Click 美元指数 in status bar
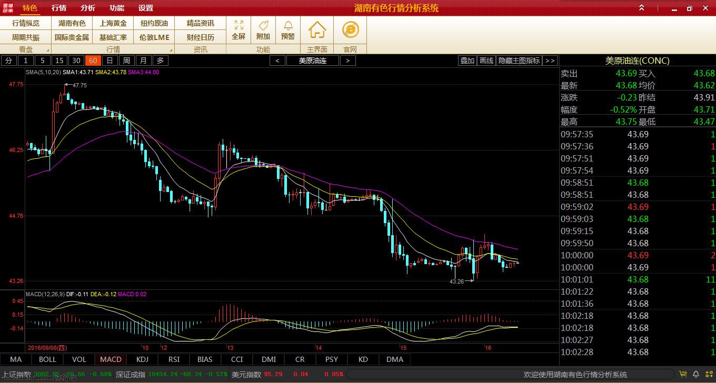716x383 pixels. (x=246, y=375)
